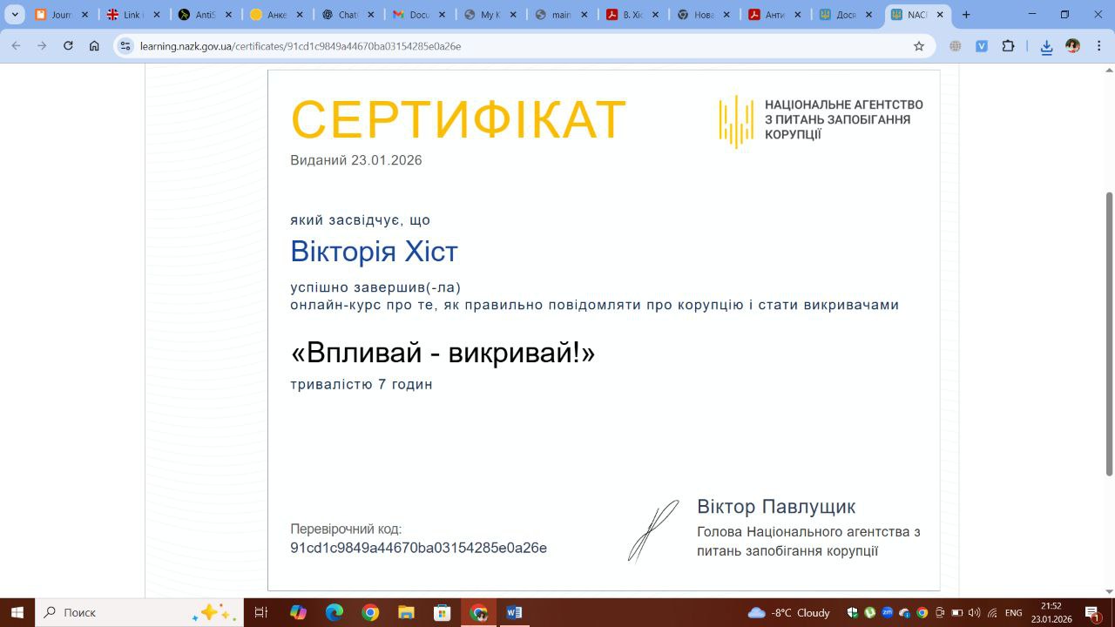Switch to the ChatGPT tab
Viewport: 1115px width, 627px height.
(341, 15)
